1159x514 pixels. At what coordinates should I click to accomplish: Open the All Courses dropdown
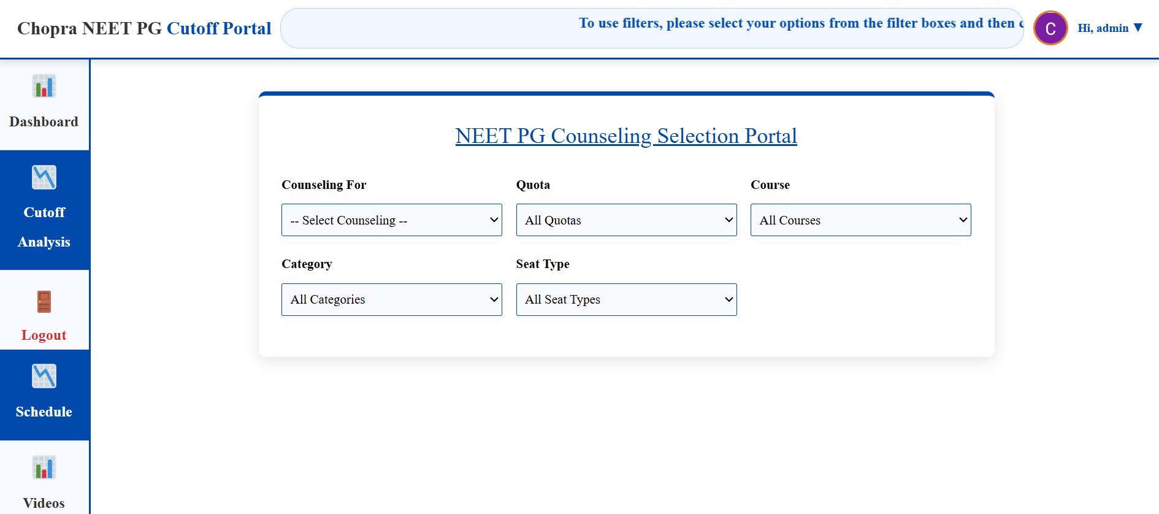[x=860, y=220]
